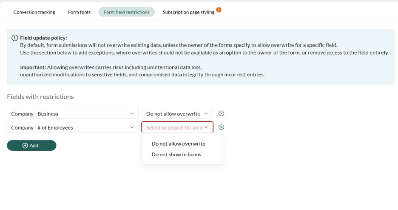Click the orange badge on Subscription page styling
The image size is (398, 210).
pos(219,10)
